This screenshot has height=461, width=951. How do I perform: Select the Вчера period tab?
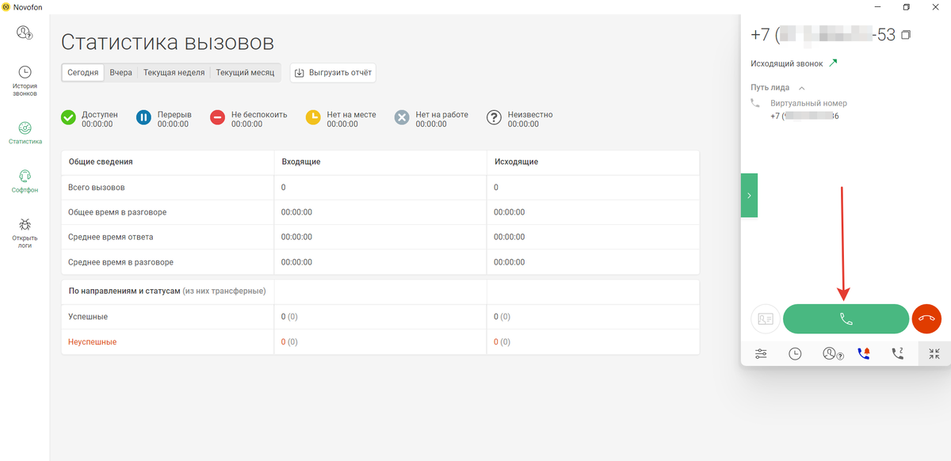pos(120,72)
